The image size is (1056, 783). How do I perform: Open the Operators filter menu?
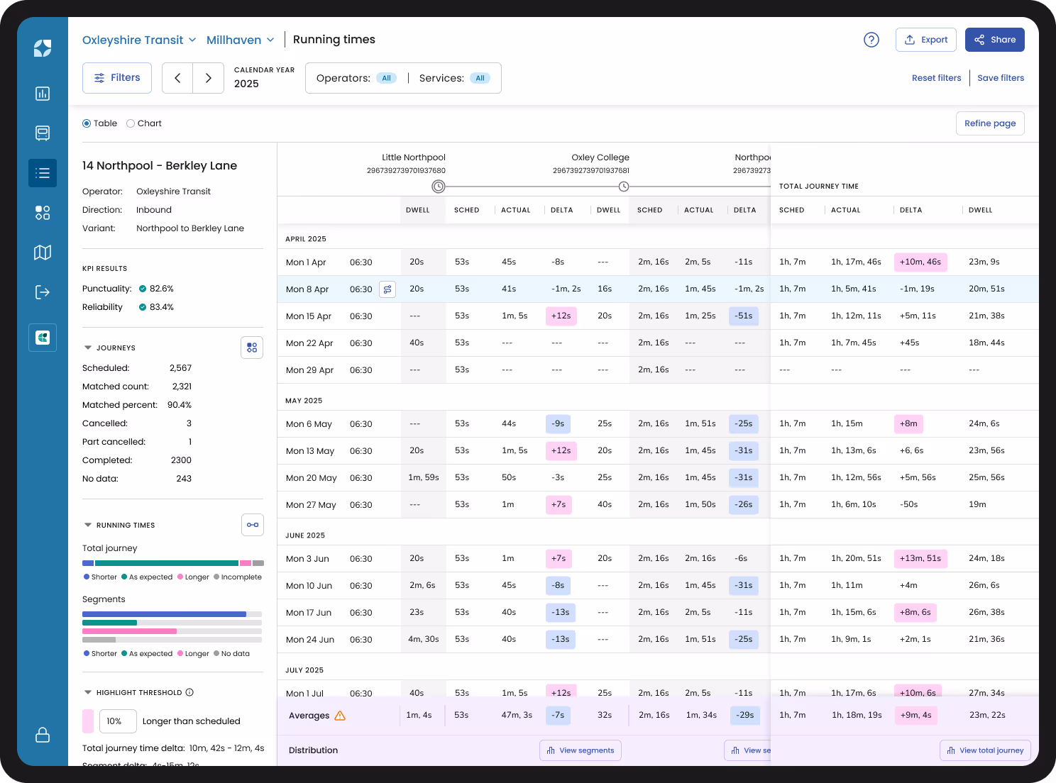[x=387, y=78]
